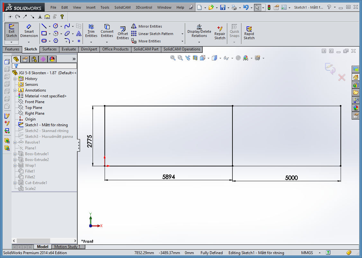
Task: Select Sketch1 - Mått för ritning in tree
Action: (46, 125)
